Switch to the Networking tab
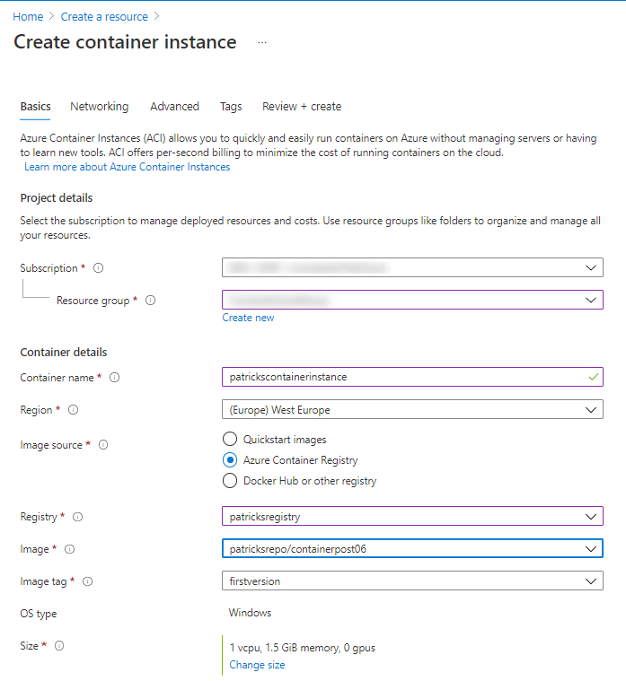 [x=99, y=106]
